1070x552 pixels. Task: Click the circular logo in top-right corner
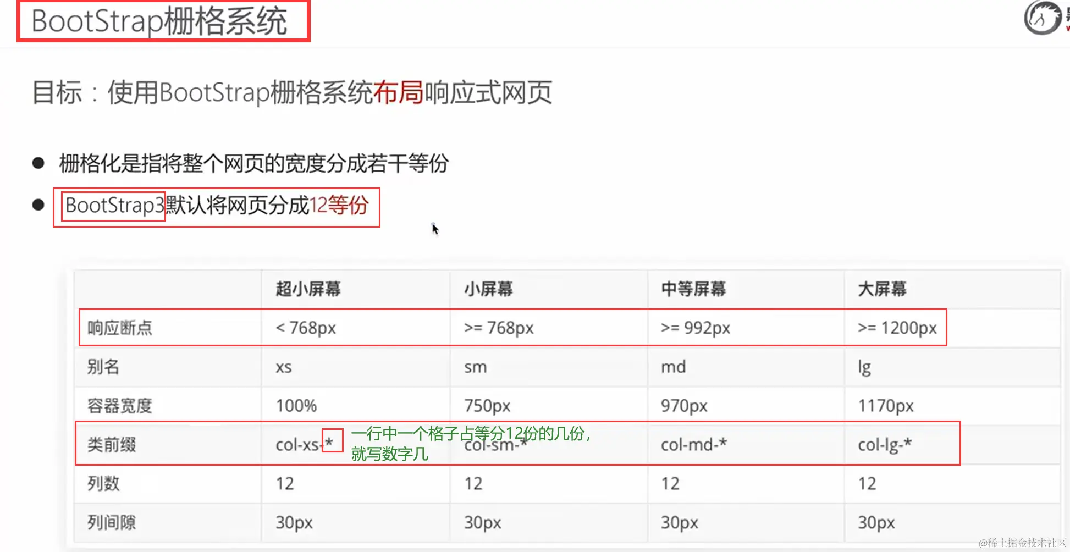(1042, 18)
